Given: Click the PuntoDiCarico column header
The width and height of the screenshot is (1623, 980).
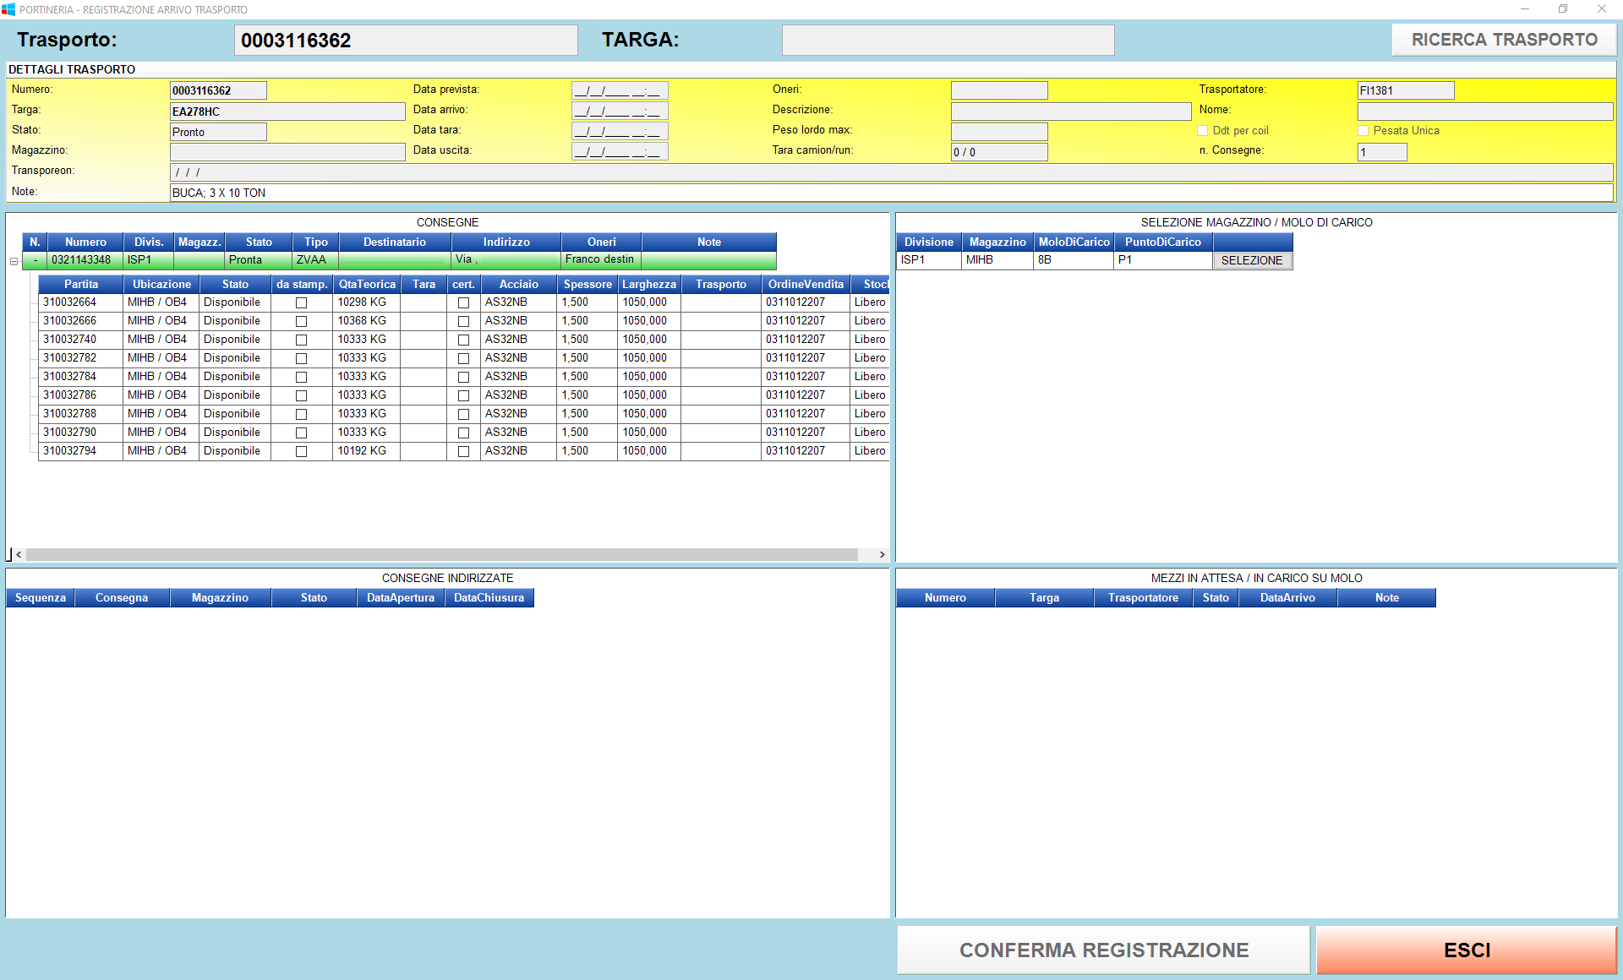Looking at the screenshot, I should [1162, 242].
